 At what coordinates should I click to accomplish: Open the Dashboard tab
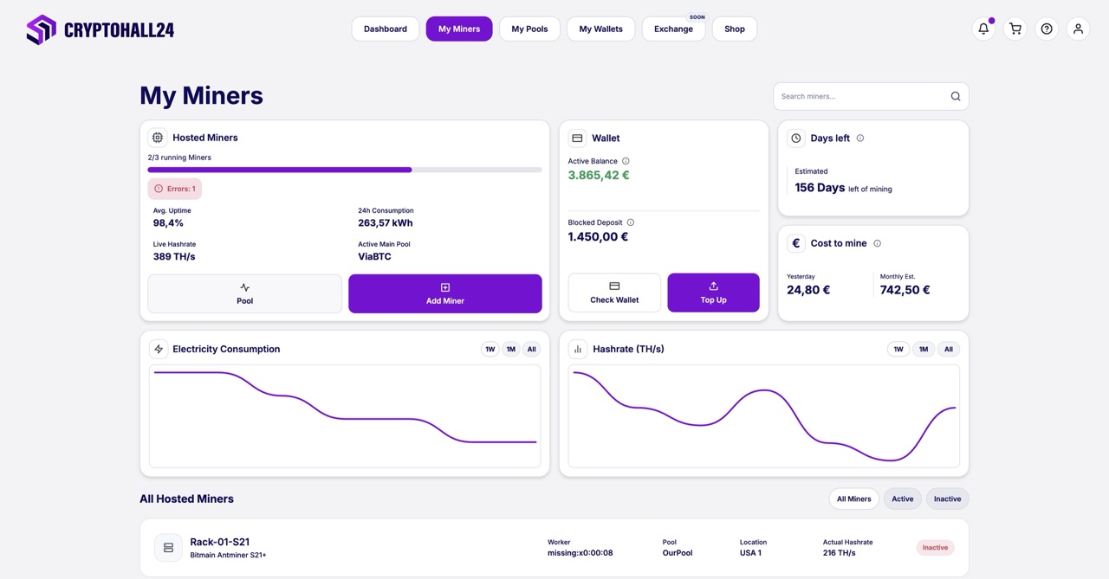(x=385, y=29)
